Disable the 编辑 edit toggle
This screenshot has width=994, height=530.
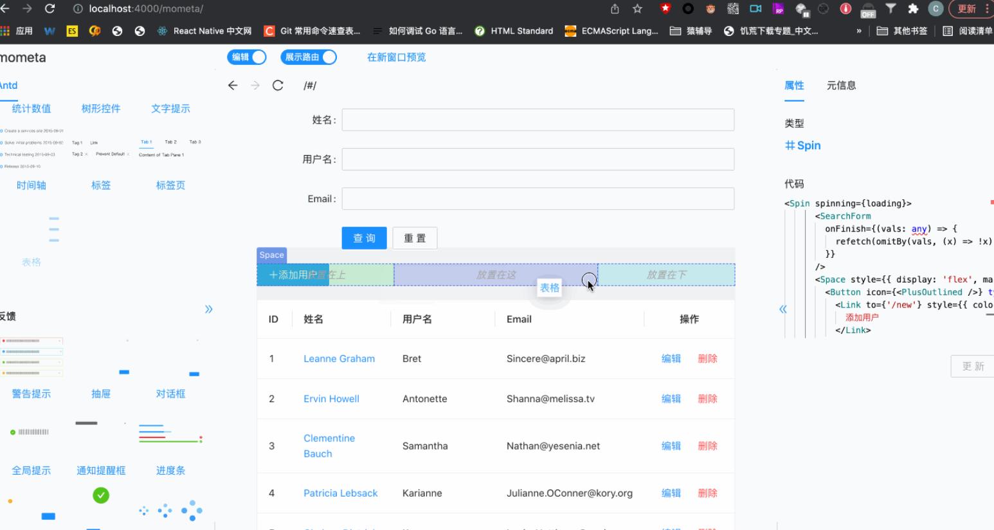(x=247, y=57)
